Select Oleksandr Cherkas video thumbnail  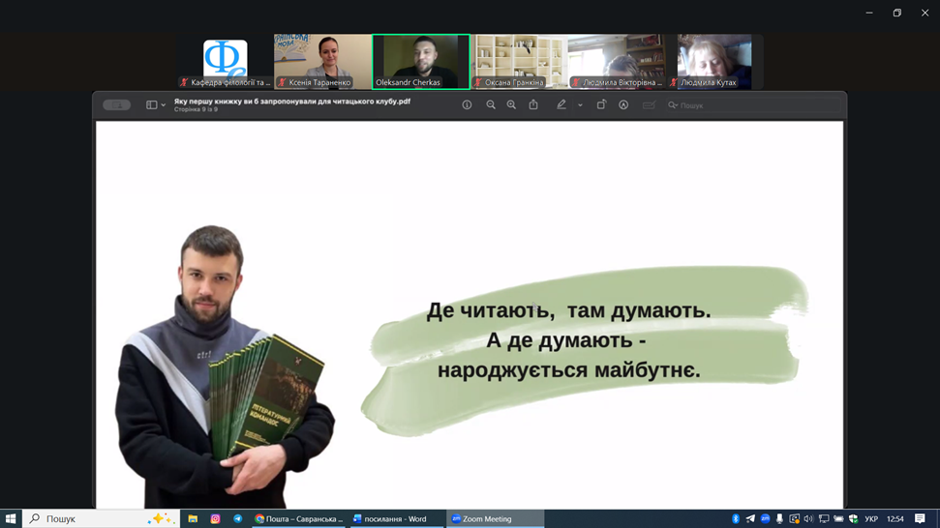click(421, 61)
